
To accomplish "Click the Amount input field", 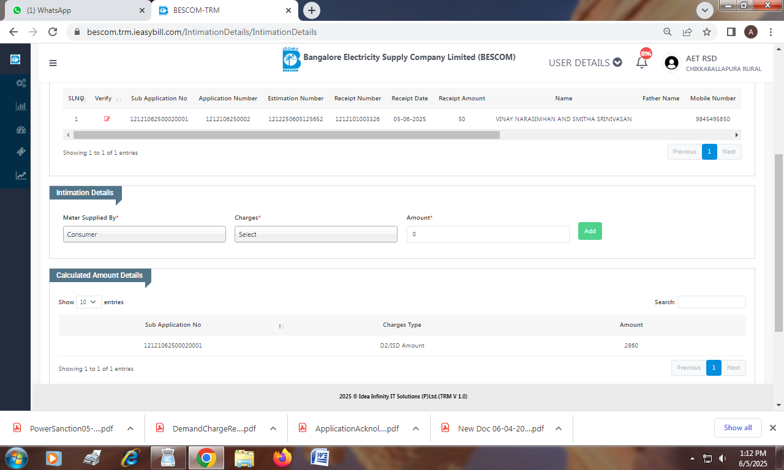I will coord(488,234).
